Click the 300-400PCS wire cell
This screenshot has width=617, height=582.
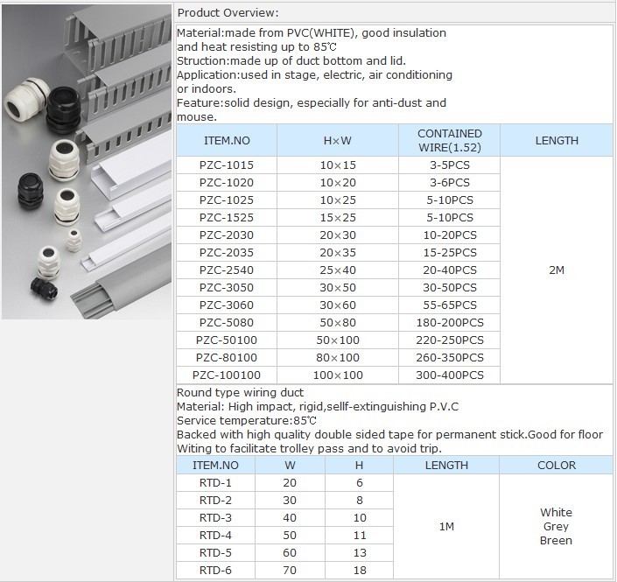coord(449,375)
